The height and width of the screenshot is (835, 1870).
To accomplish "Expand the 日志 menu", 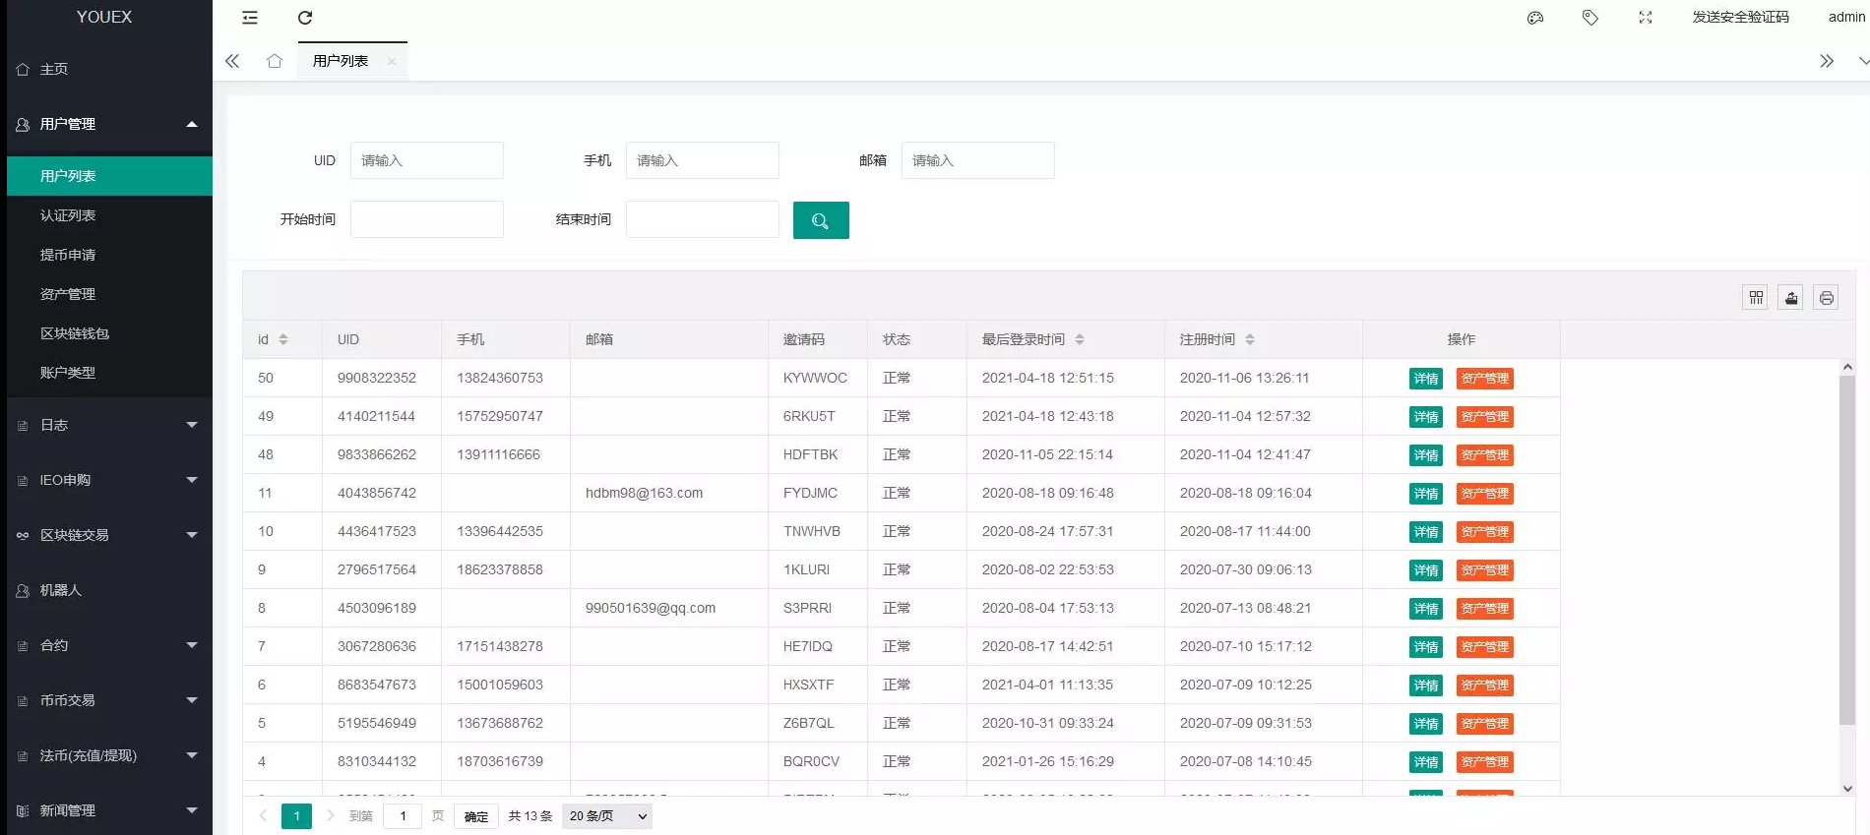I will pyautogui.click(x=192, y=425).
